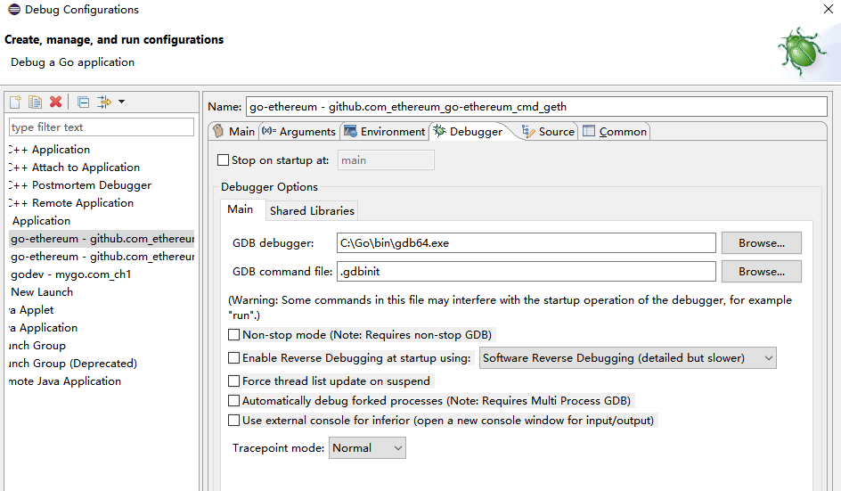
Task: Click the duplicate configuration icon
Action: coord(35,102)
